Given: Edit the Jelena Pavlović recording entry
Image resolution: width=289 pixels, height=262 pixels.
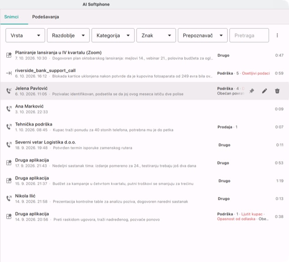Looking at the screenshot, I should 265,91.
